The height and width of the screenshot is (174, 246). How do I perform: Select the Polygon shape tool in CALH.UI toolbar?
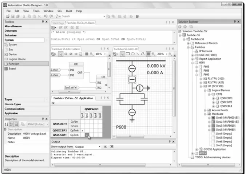click(143, 54)
